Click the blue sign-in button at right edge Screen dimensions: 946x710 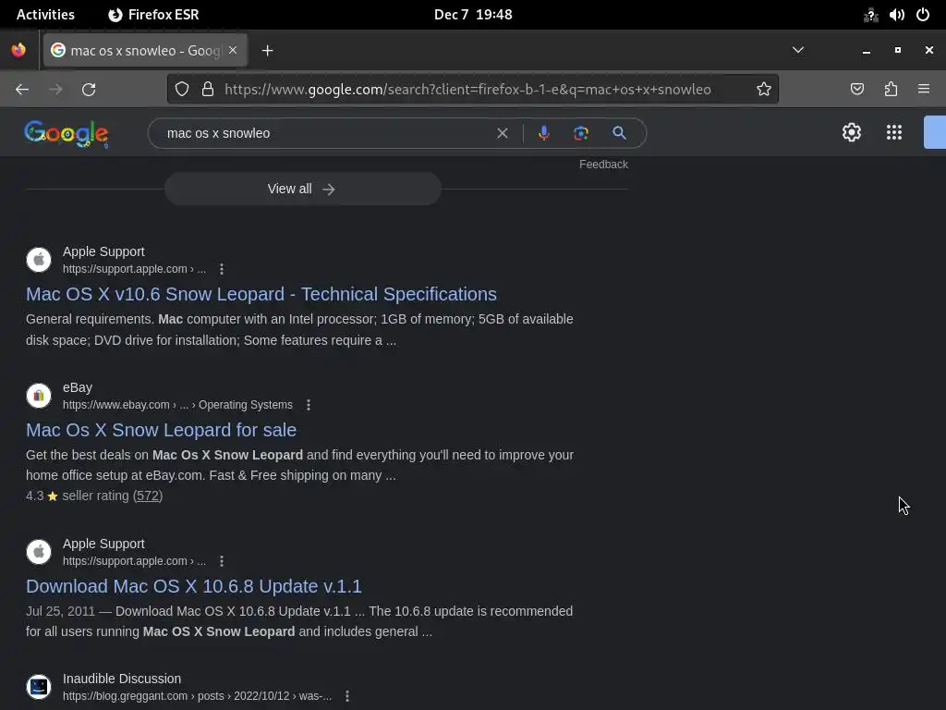tap(935, 132)
